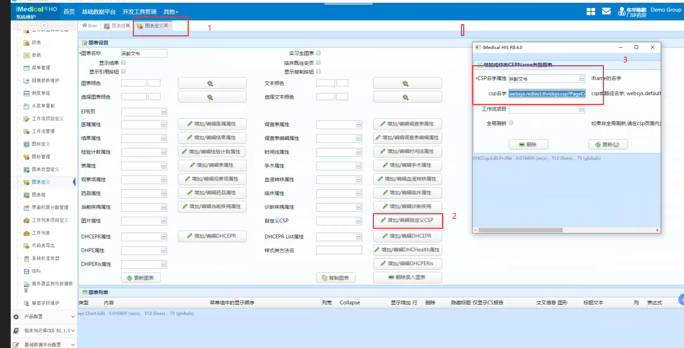Open the 开发工具管理 menu
This screenshot has width=684, height=348.
(x=139, y=12)
